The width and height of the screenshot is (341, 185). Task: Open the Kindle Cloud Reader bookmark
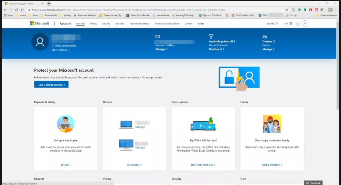click(x=138, y=16)
